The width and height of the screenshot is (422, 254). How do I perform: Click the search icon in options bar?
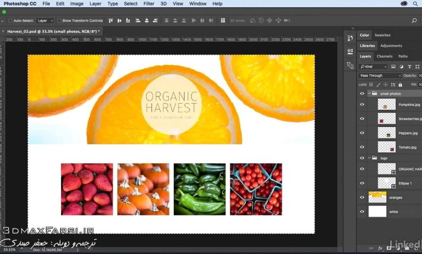coord(414,21)
